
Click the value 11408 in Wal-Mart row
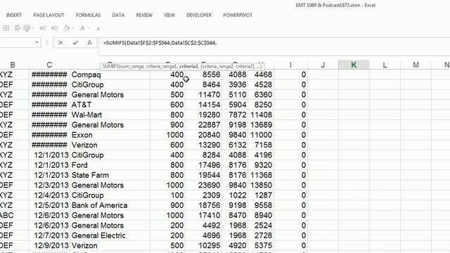pos(261,115)
